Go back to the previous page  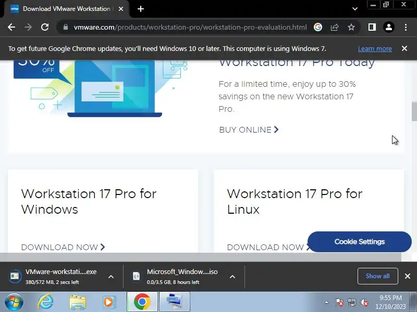[11, 27]
